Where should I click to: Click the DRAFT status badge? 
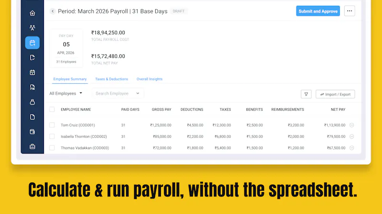(x=179, y=11)
